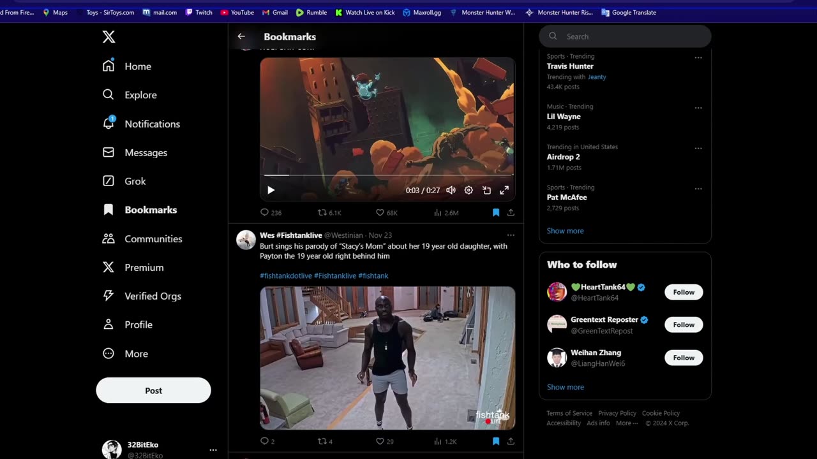Open 32BitEko account menu dots
The height and width of the screenshot is (459, 817).
[x=213, y=449]
